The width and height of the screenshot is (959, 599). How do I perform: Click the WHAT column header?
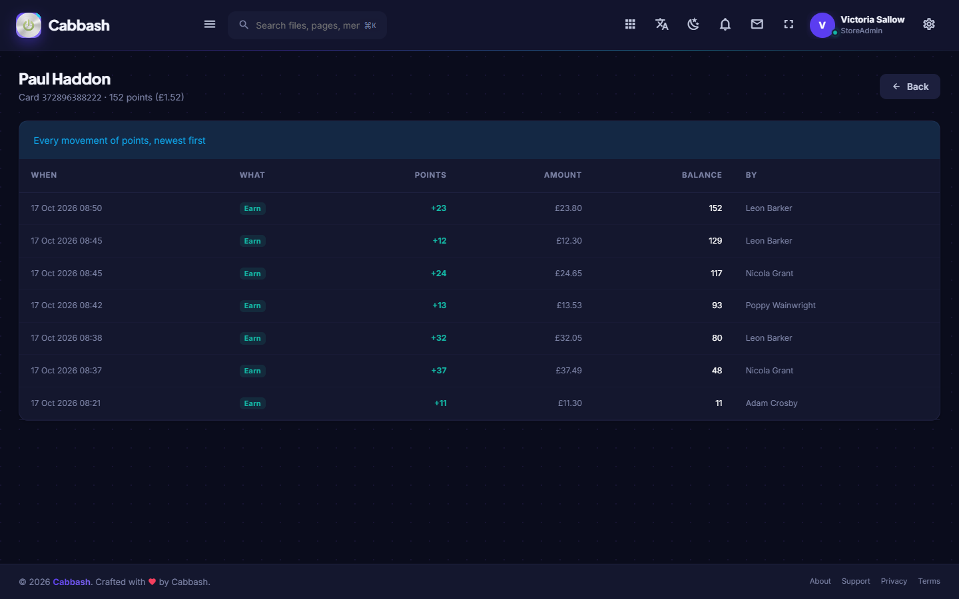[252, 175]
